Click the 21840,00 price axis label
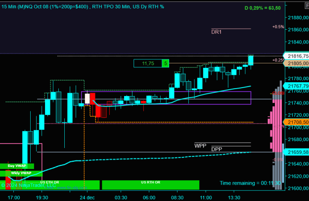The height and width of the screenshot is (201, 309). coord(298,42)
